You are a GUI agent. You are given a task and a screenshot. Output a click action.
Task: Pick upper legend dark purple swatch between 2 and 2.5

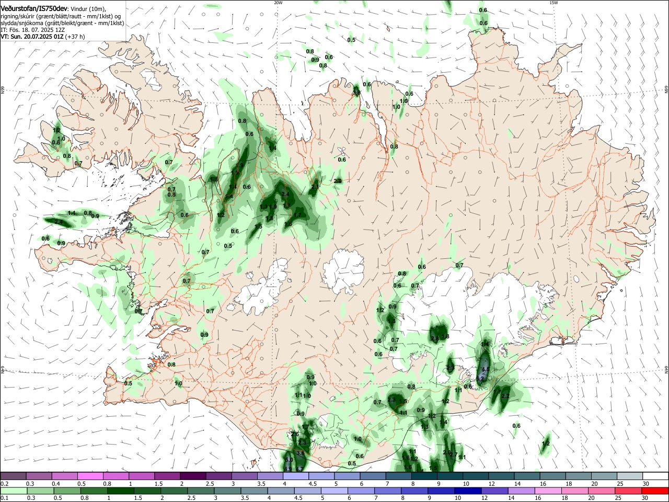tap(193, 476)
